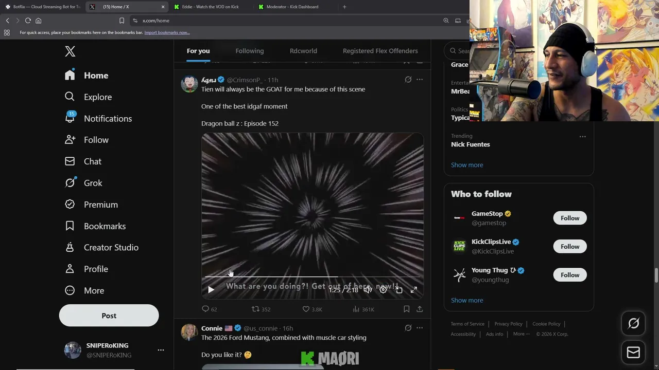Open floating Grok button
Viewport: 659px width, 370px height.
[x=633, y=323]
